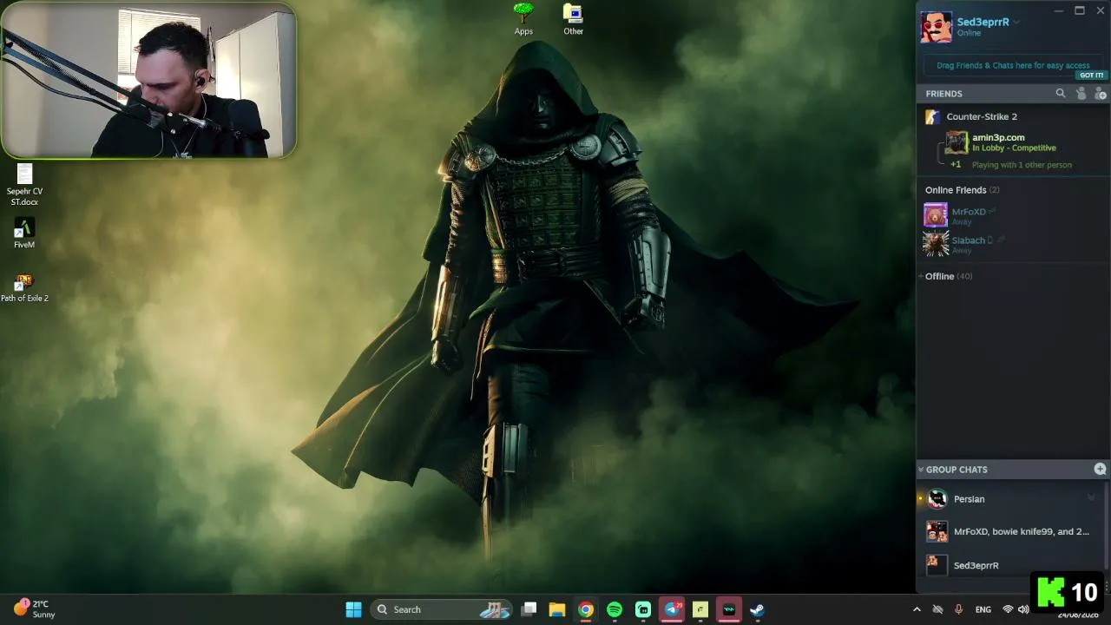Image resolution: width=1111 pixels, height=625 pixels.
Task: Open the Sed3eprrR group chat avatar
Action: pos(937,565)
